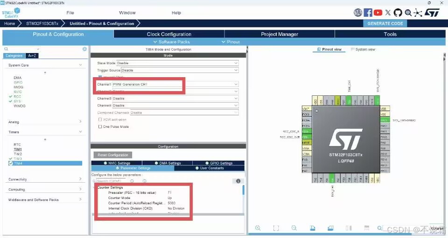Open the GitHub icon link
448x238 pixels.
click(398, 13)
